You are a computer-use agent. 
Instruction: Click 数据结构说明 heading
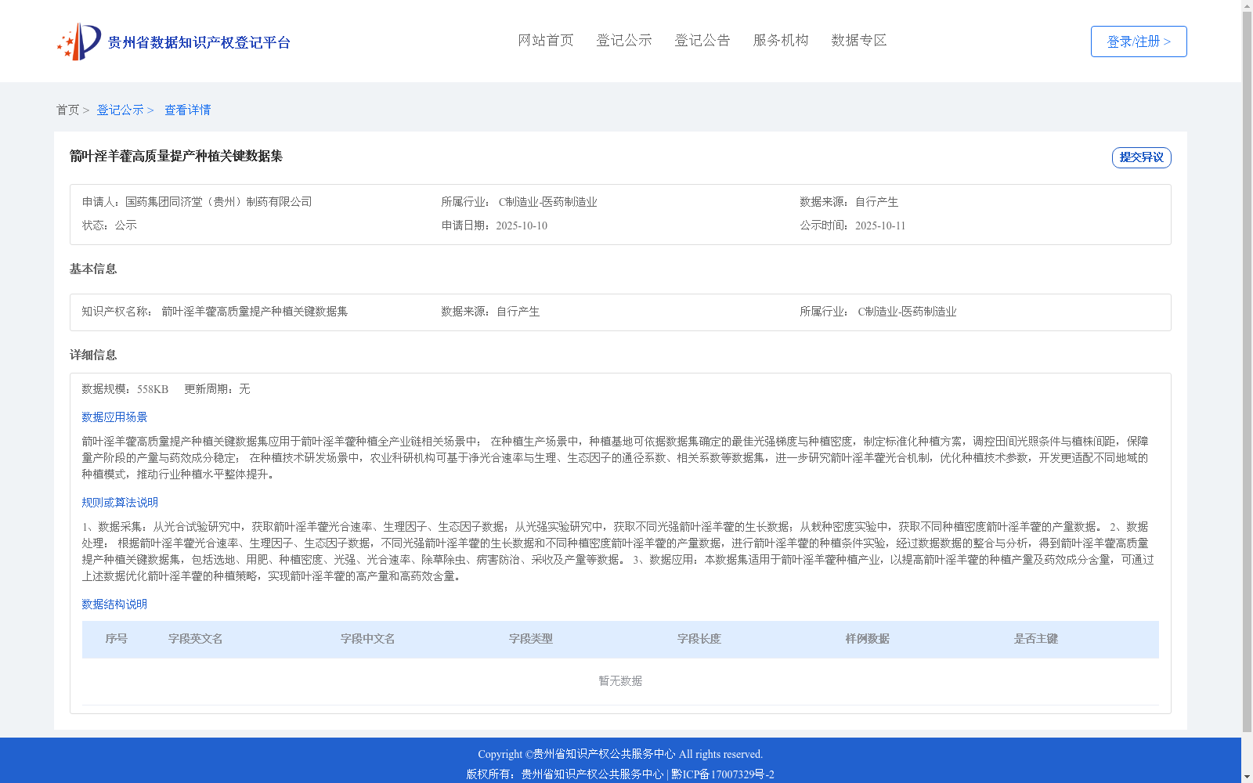[x=114, y=604]
